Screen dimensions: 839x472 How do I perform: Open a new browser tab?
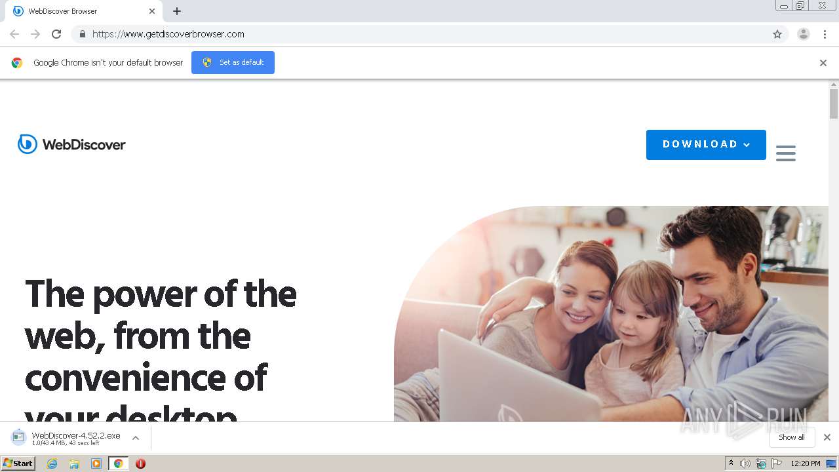coord(177,11)
